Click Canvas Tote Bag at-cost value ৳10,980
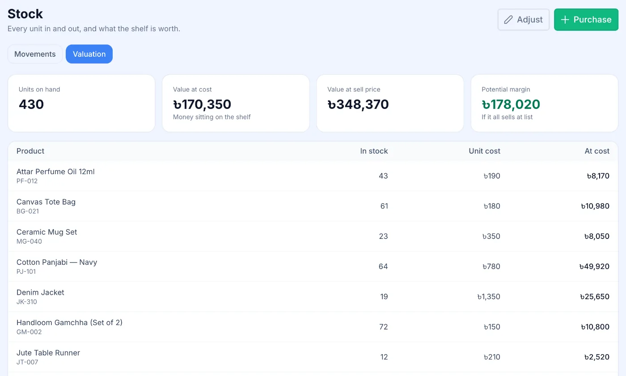 point(595,206)
